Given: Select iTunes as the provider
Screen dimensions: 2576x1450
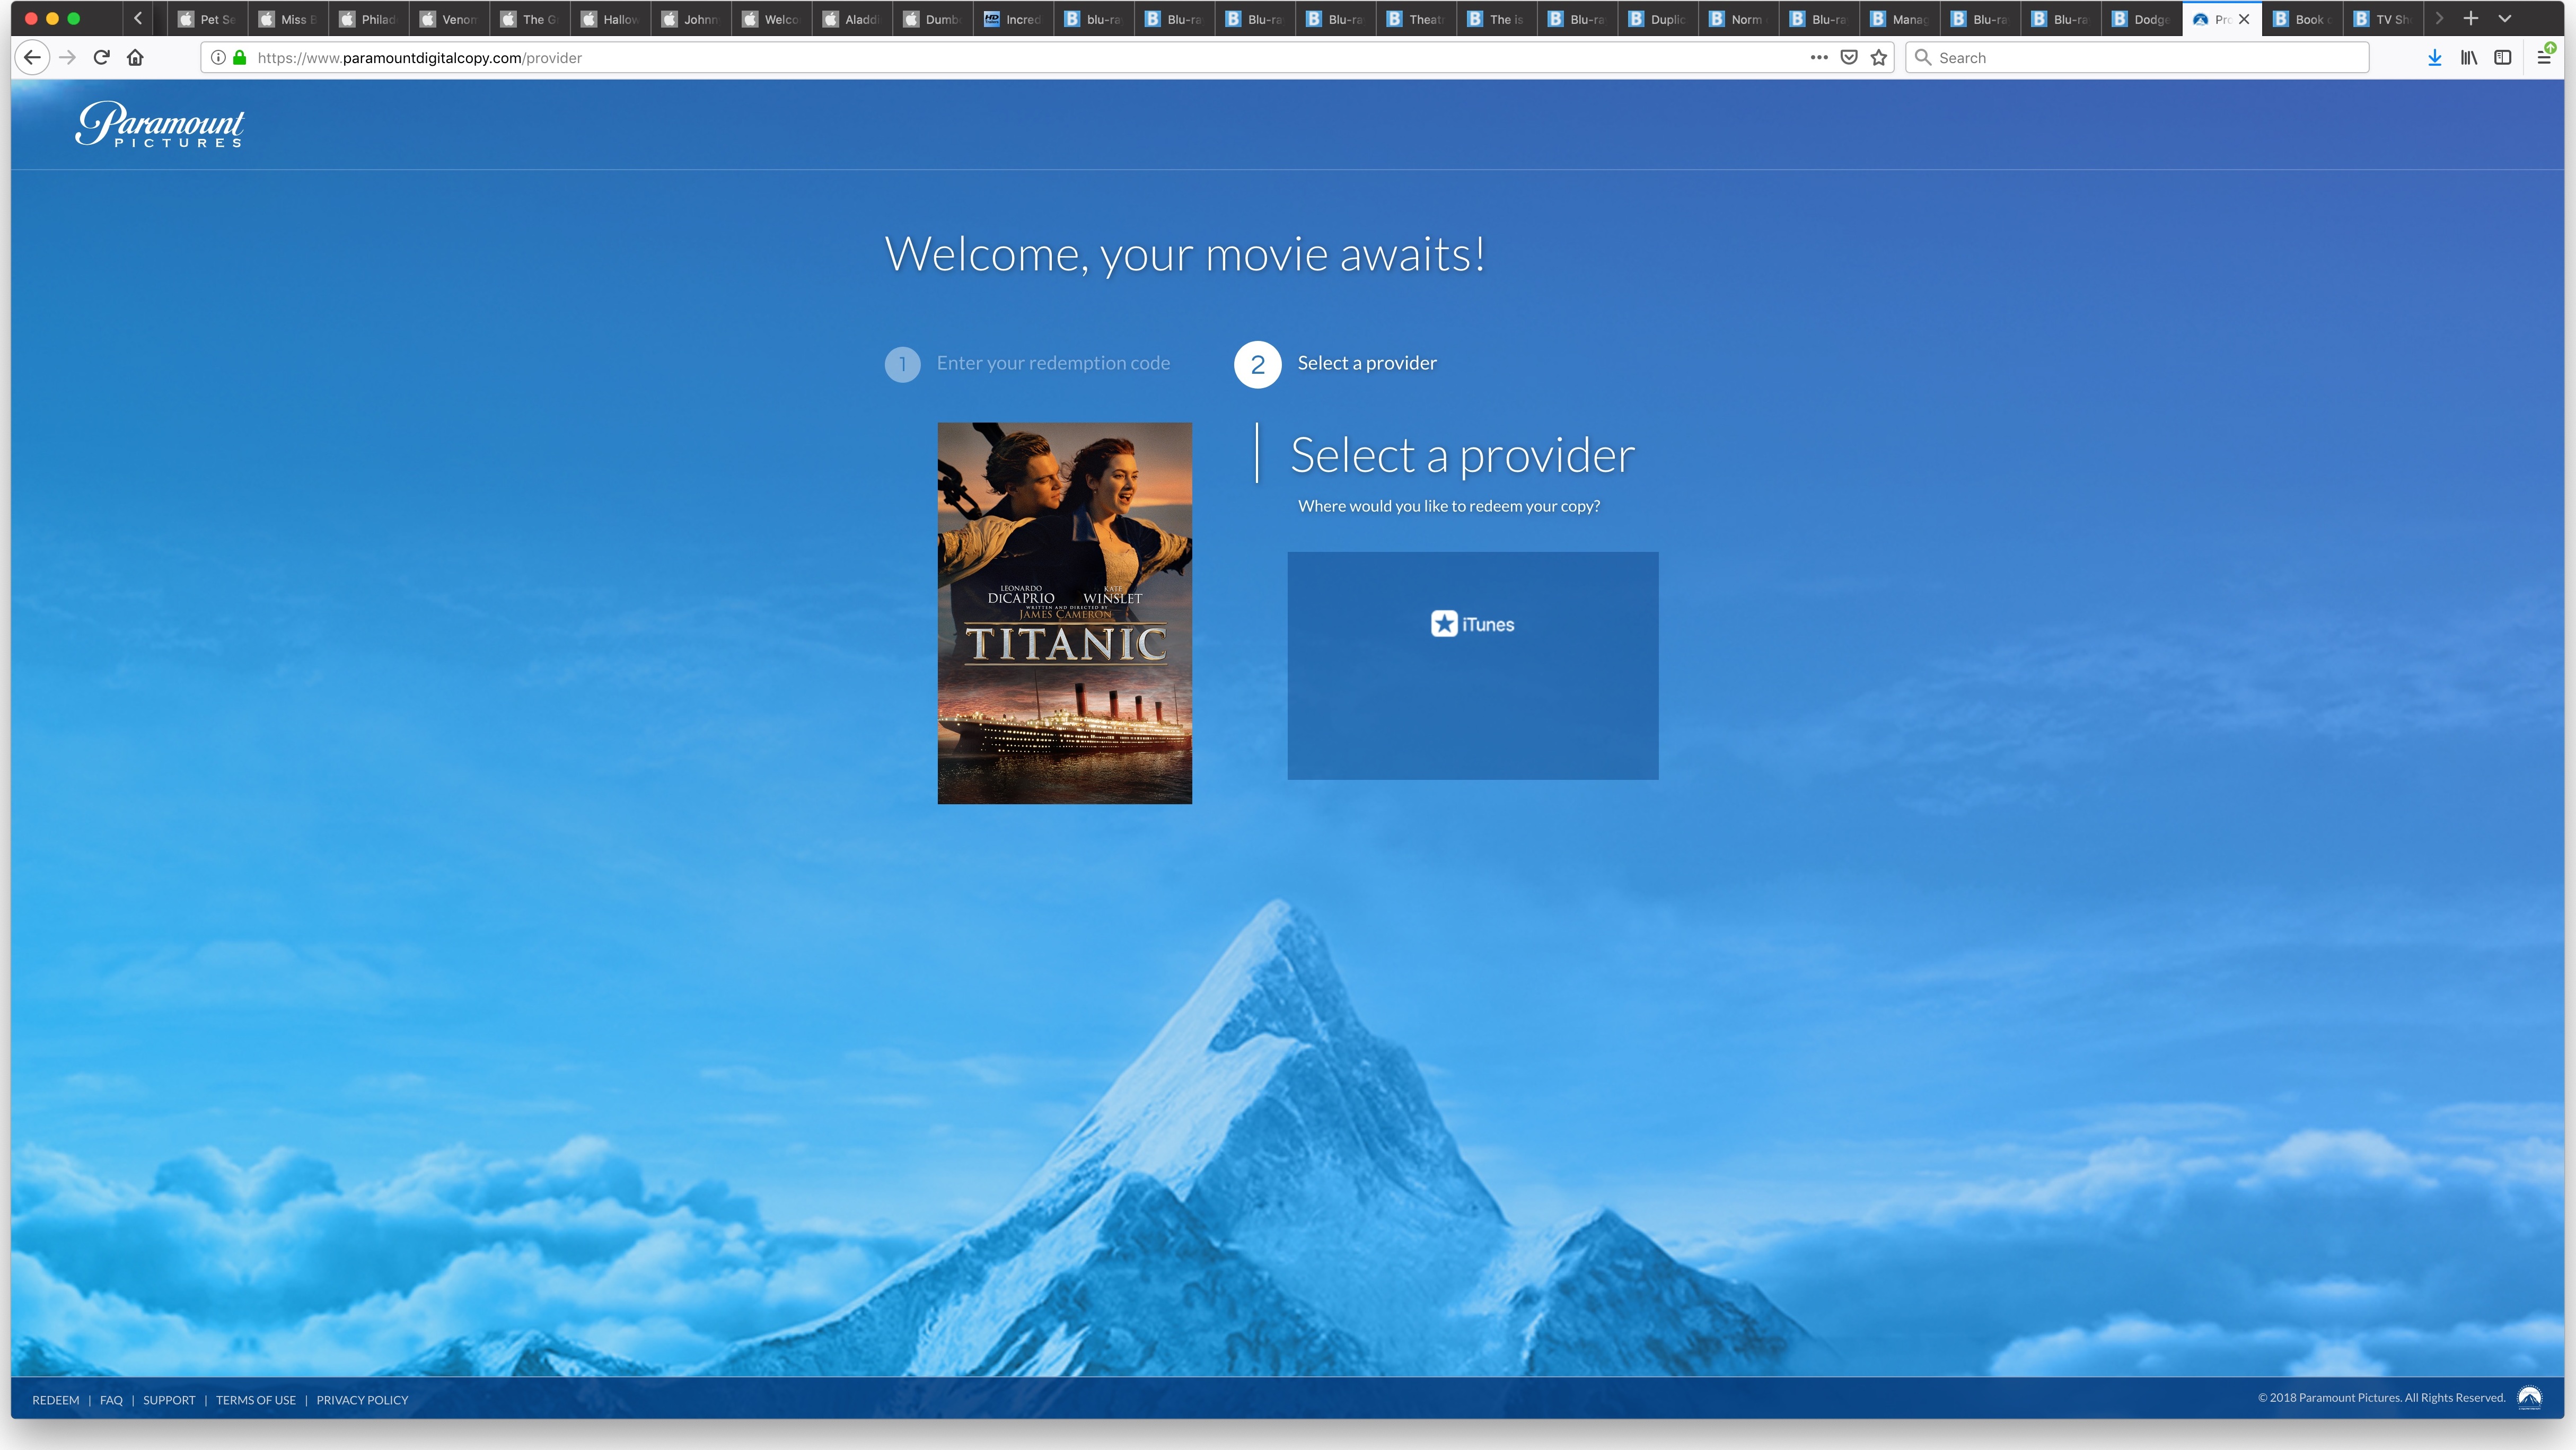Looking at the screenshot, I should pos(1473,666).
